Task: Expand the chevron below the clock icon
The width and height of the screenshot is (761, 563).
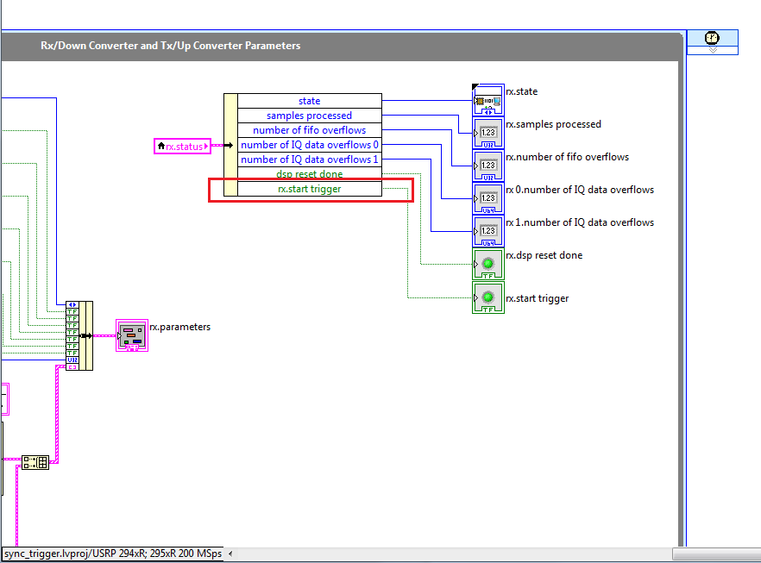Action: coord(712,49)
